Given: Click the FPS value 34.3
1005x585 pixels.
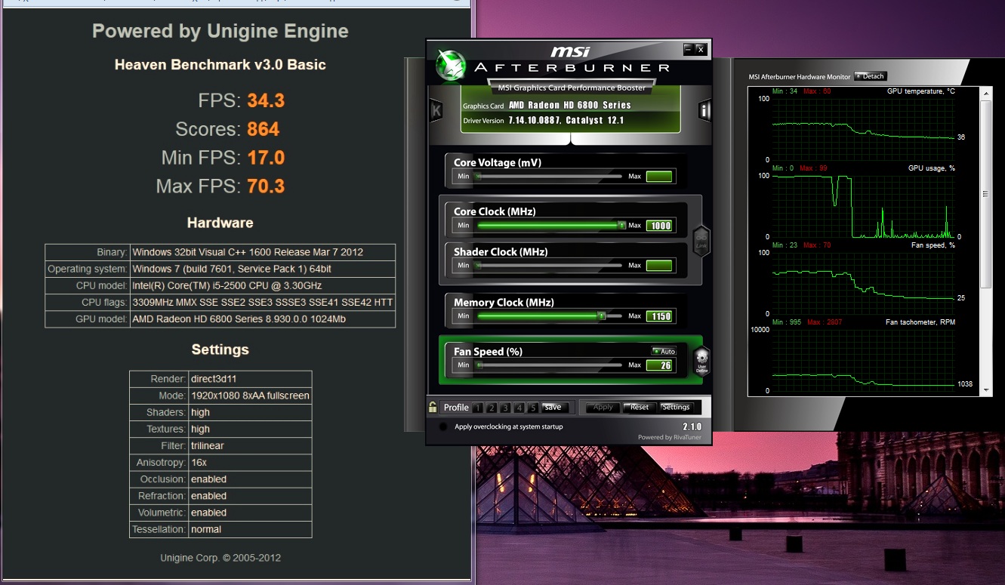Looking at the screenshot, I should pyautogui.click(x=265, y=100).
